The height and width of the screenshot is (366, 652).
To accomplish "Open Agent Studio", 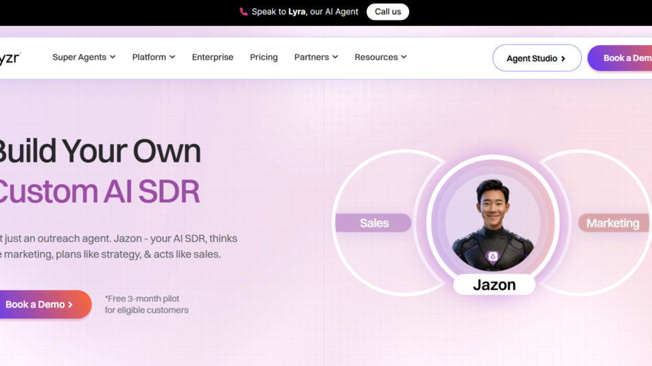I will coord(537,58).
